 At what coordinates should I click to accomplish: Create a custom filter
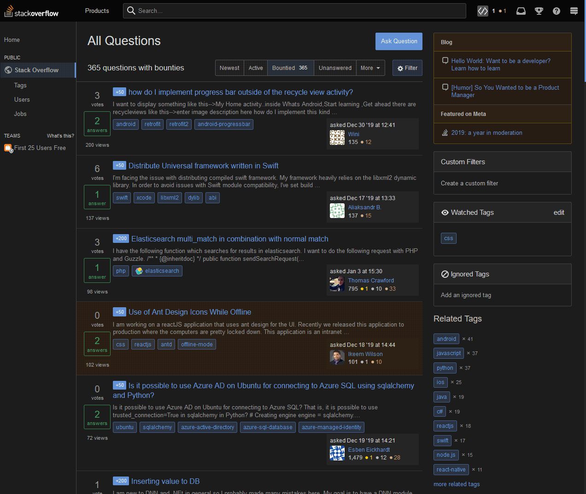[x=469, y=183]
